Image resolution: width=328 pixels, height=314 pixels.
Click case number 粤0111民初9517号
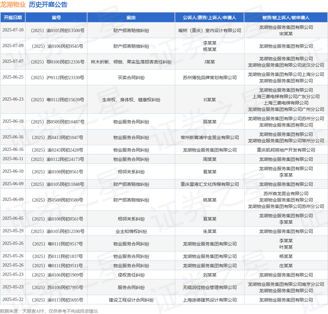58,244
